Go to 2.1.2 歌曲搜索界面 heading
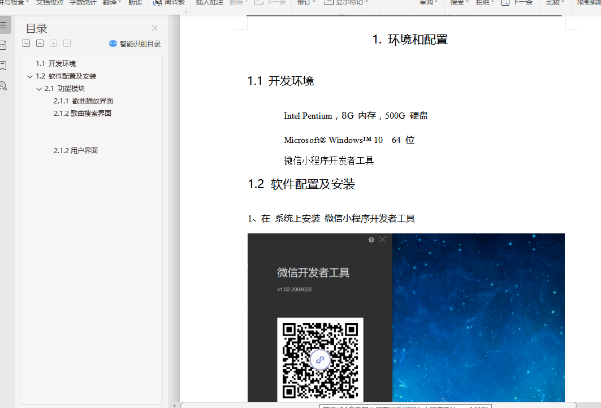The width and height of the screenshot is (601, 408). click(83, 114)
